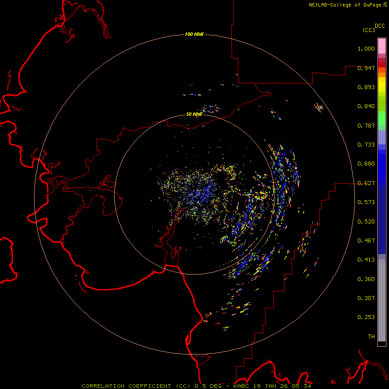This screenshot has width=389, height=389.
Task: Select the 0.627 scale value
Action: 366,183
